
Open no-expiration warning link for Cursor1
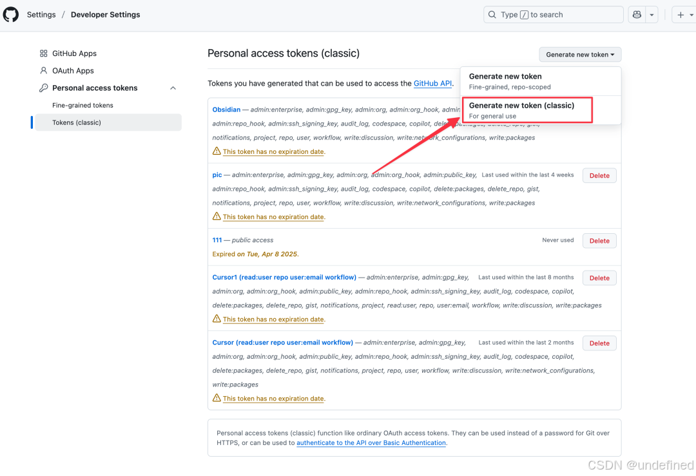[273, 319]
